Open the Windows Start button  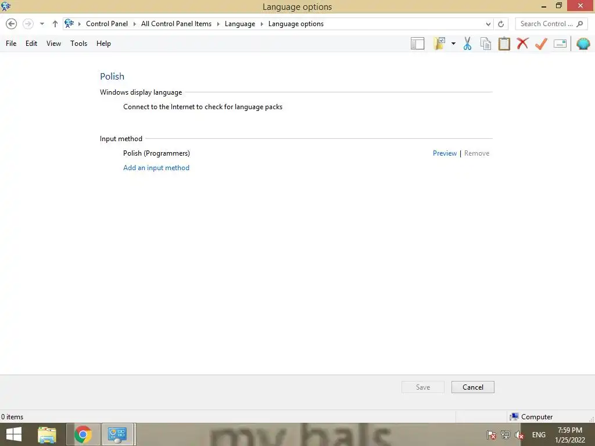click(x=14, y=434)
